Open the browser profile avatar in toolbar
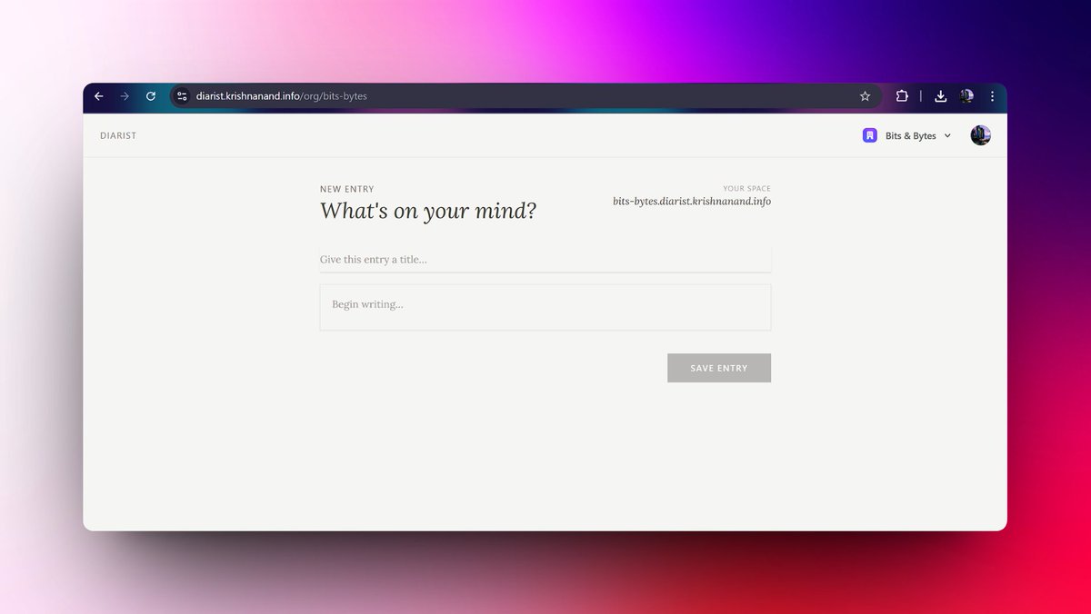1091x614 pixels. pos(966,96)
